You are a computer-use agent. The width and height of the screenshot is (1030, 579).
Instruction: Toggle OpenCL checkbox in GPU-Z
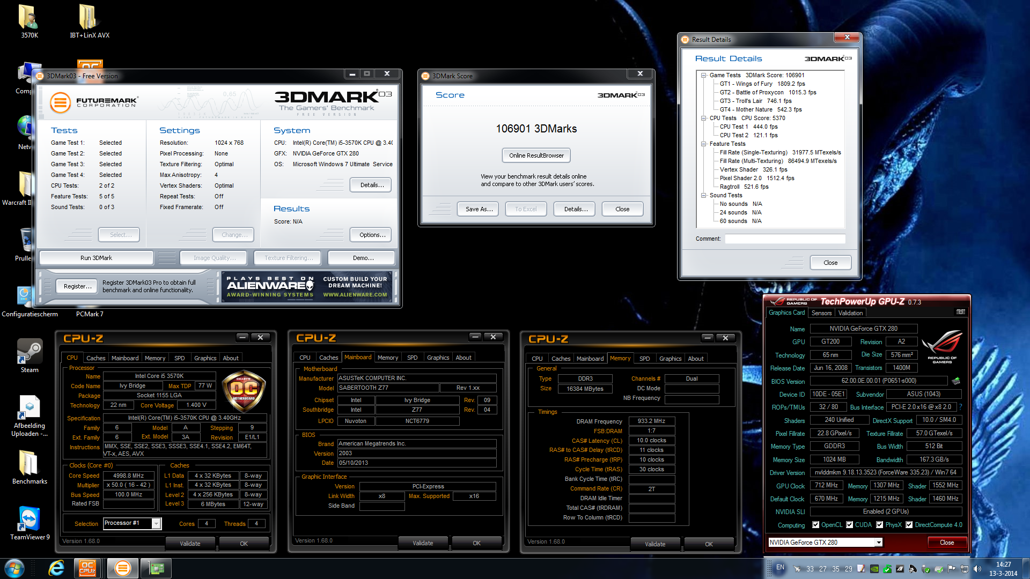(x=815, y=525)
